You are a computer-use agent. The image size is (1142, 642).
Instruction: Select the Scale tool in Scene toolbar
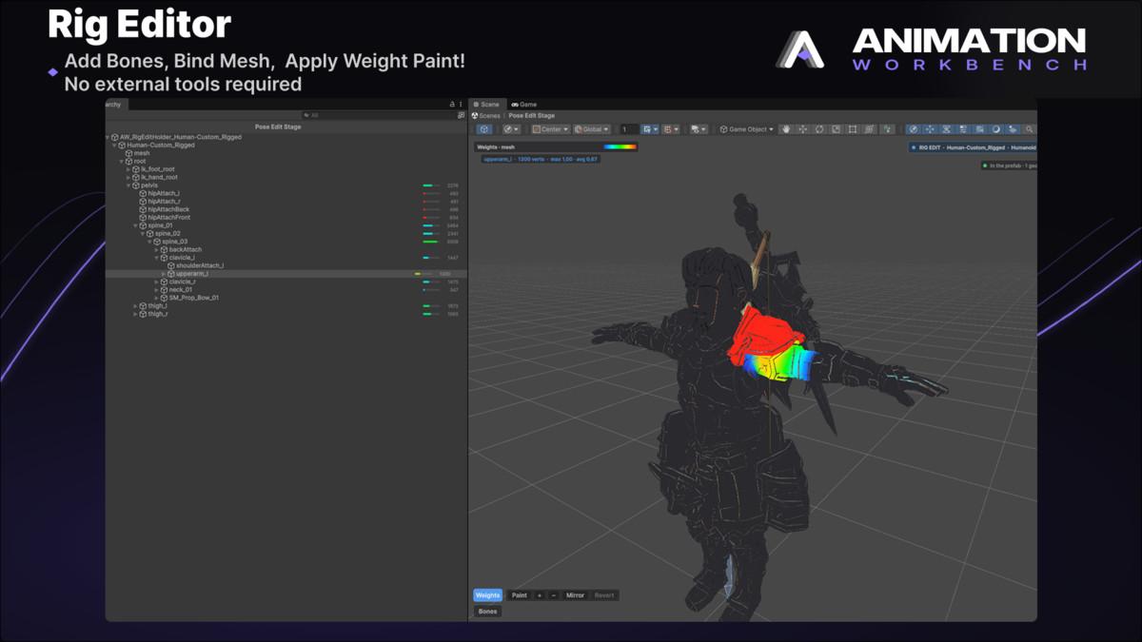tap(836, 129)
